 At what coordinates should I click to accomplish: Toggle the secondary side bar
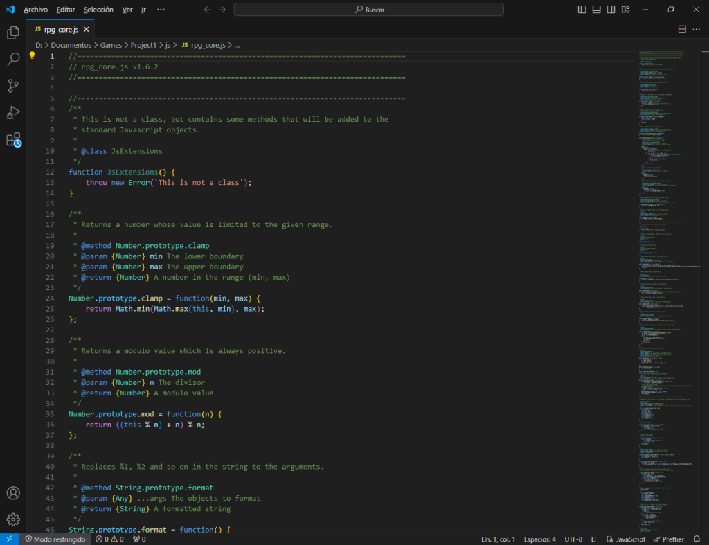click(611, 10)
